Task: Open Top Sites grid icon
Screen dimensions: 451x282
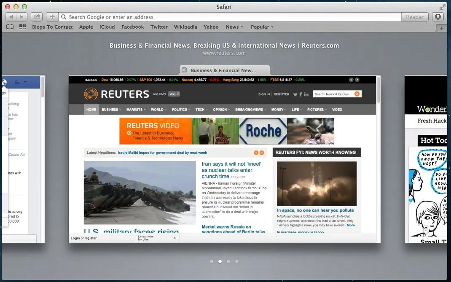Action: tap(22, 27)
